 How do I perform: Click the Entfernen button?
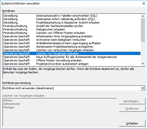132,109
